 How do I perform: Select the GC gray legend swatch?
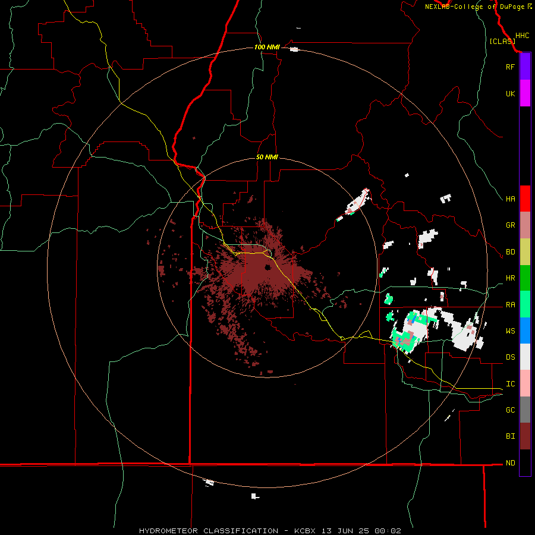coord(525,410)
